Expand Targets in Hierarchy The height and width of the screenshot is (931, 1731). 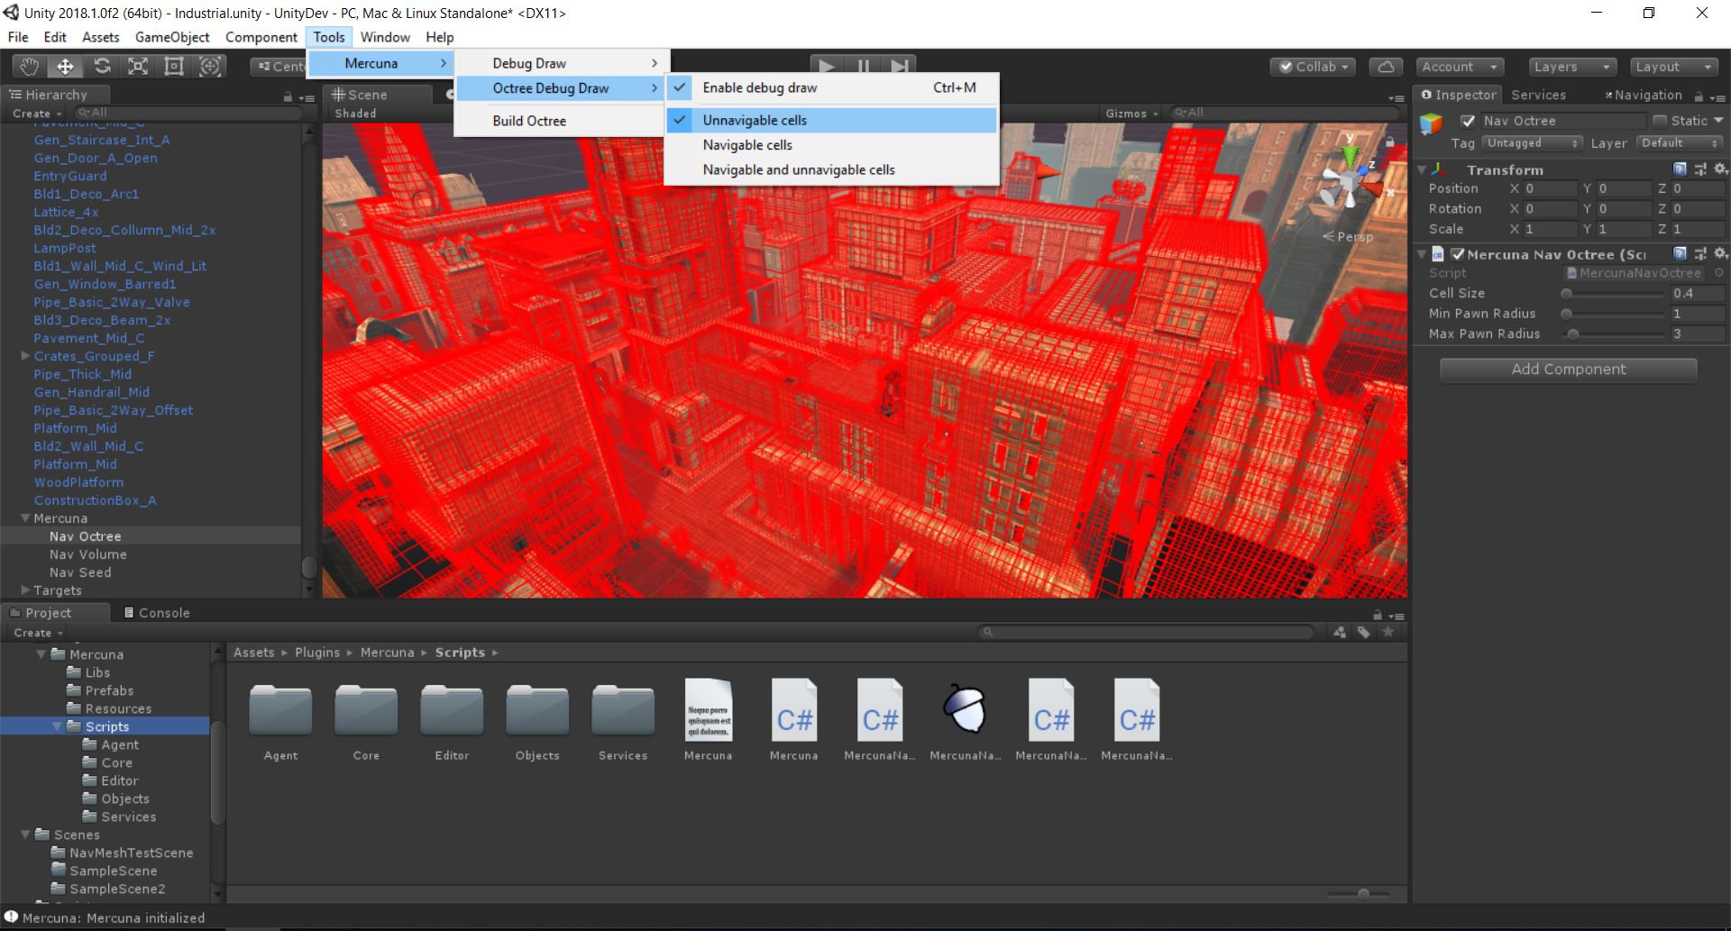[25, 590]
